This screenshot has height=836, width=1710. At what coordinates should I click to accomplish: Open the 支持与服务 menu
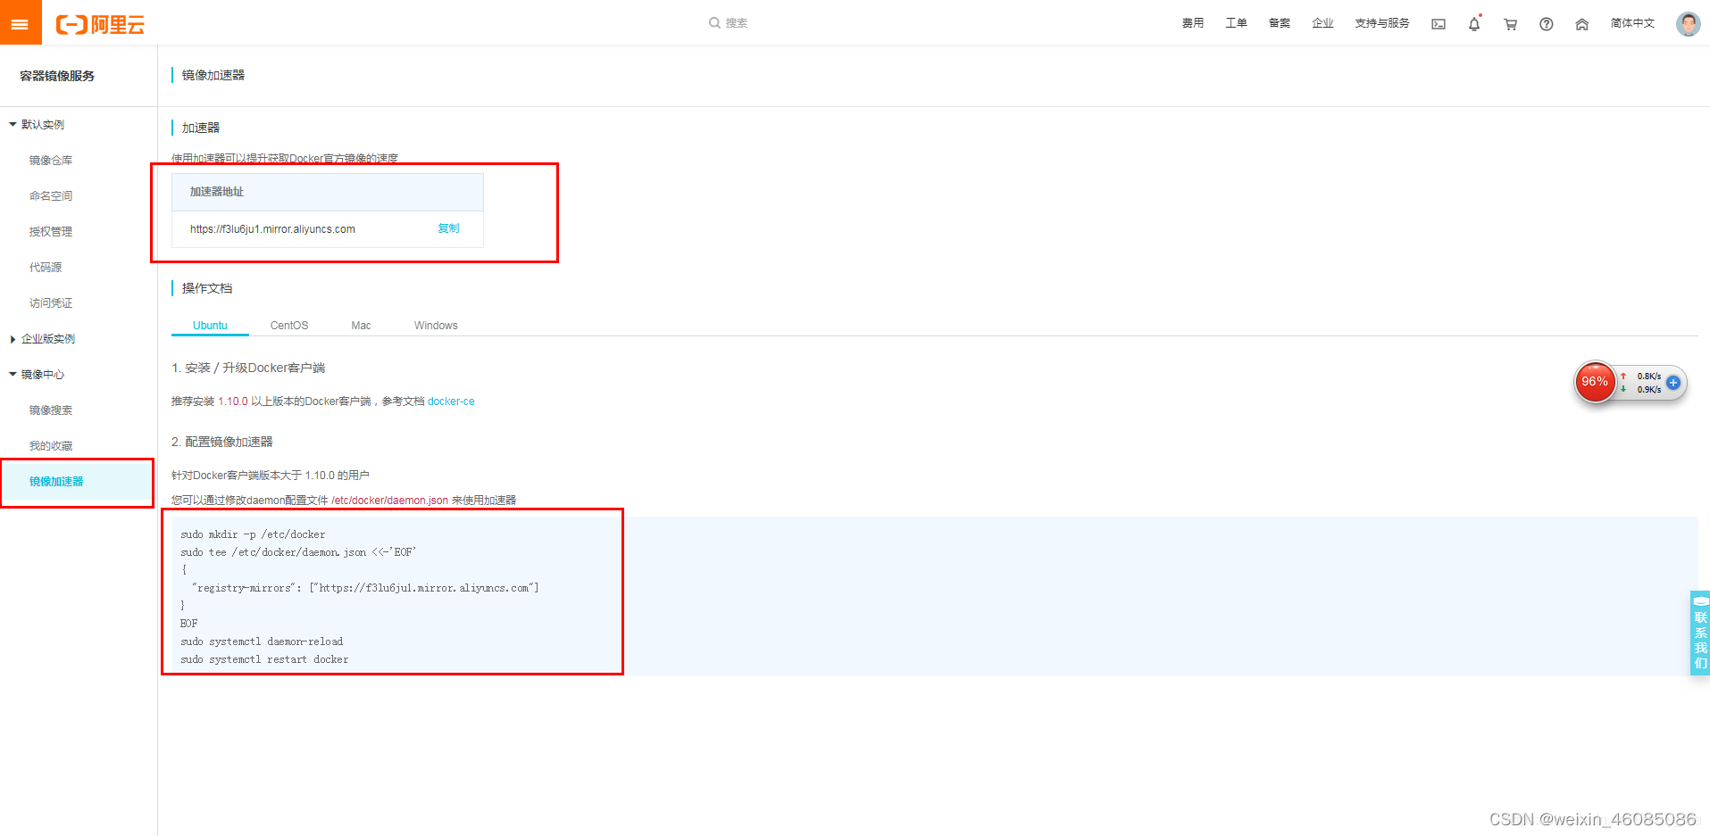coord(1381,23)
